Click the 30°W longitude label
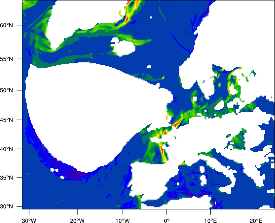Screen dimensions: 275x223 point(29,221)
